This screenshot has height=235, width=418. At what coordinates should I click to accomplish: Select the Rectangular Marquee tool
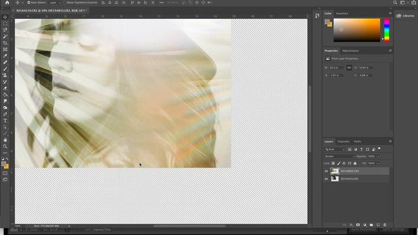(5, 23)
